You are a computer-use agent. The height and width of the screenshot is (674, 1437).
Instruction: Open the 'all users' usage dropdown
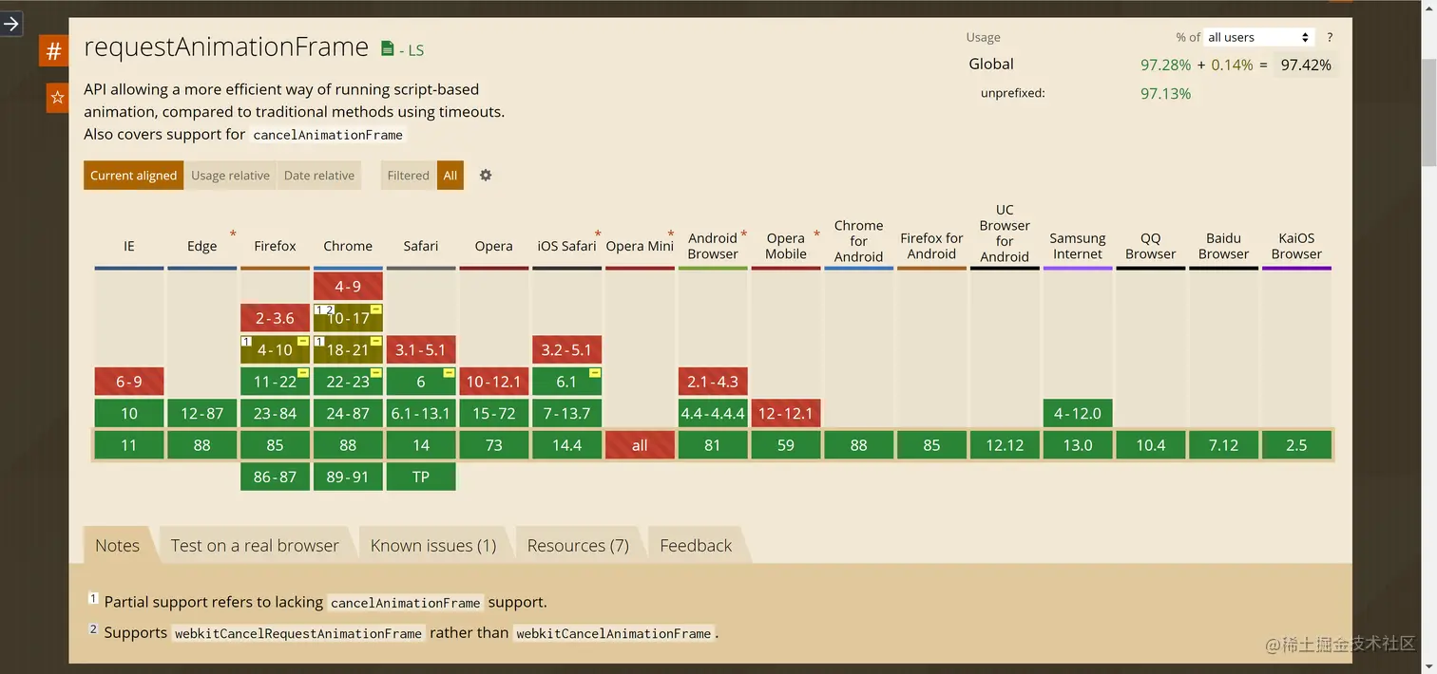point(1258,37)
